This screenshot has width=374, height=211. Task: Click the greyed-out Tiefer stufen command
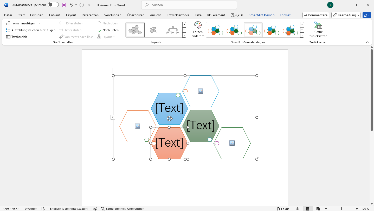click(70, 30)
